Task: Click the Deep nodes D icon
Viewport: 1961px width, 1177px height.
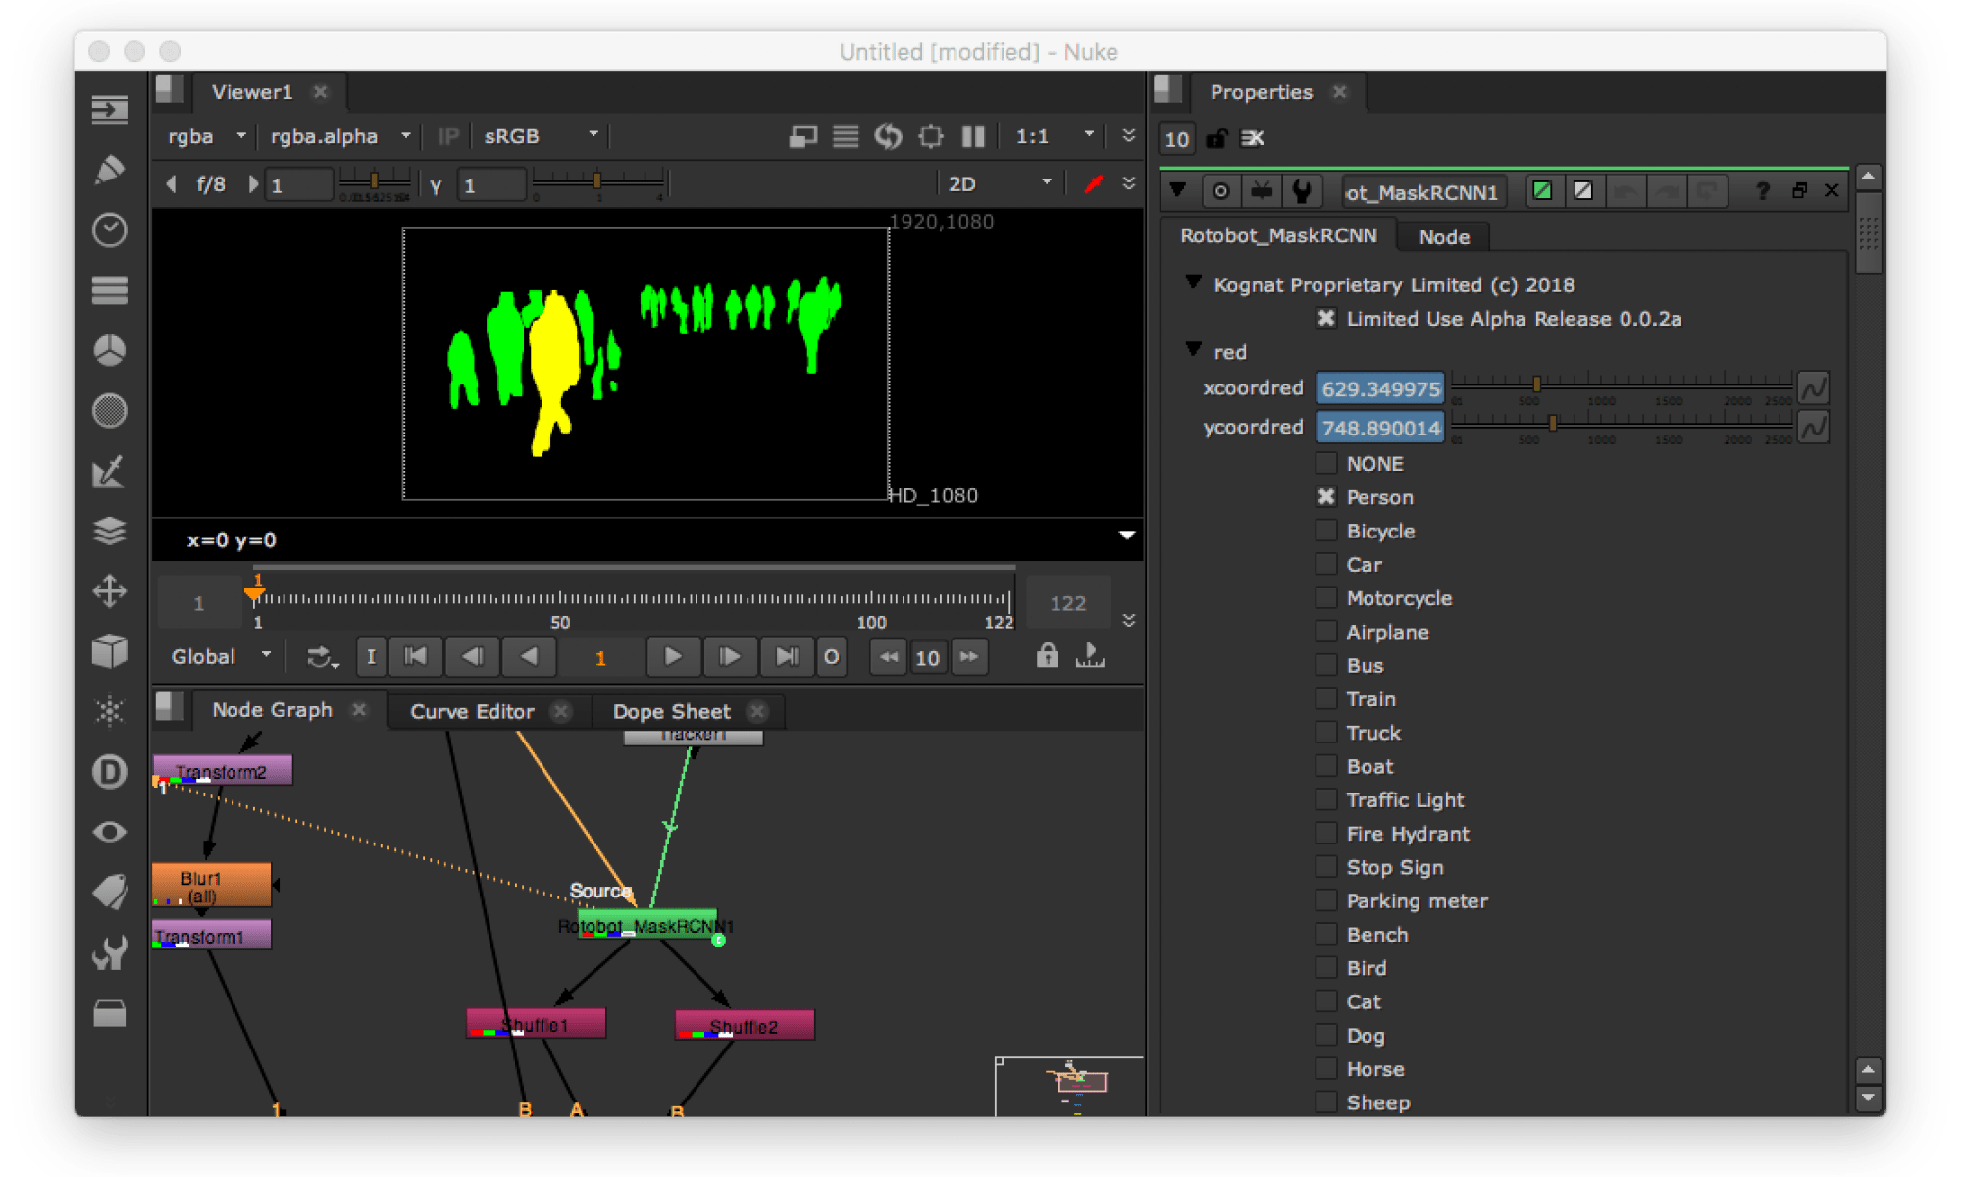Action: click(x=109, y=772)
